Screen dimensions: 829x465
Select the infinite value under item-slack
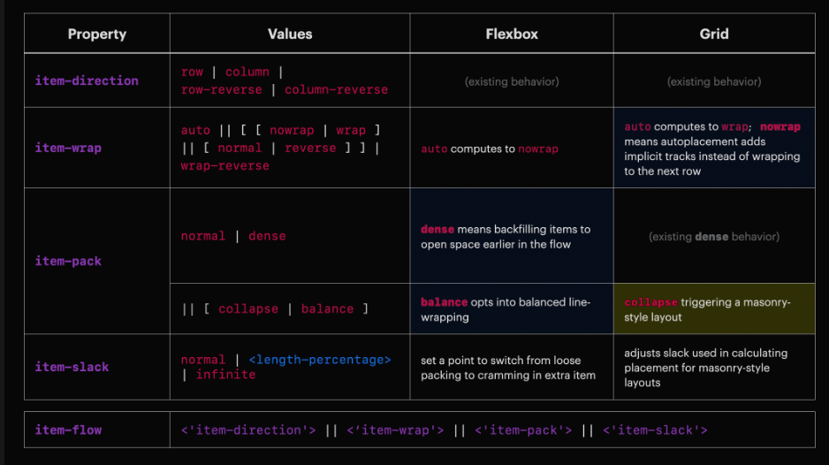click(x=225, y=375)
